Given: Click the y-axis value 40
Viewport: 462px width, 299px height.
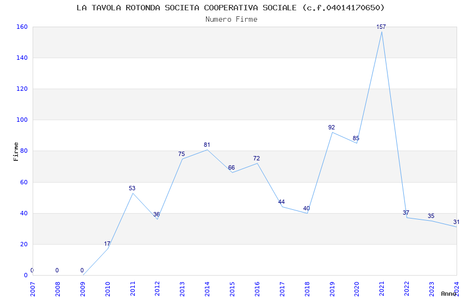Looking at the screenshot, I should point(23,213).
